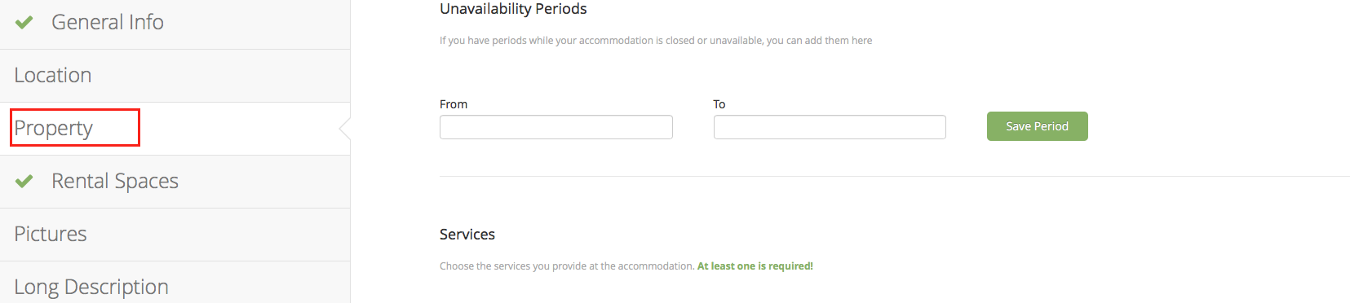Image resolution: width=1350 pixels, height=303 pixels.
Task: Go to the Location section
Action: (53, 75)
